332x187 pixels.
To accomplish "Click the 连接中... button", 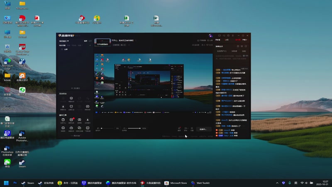I will point(203,129).
